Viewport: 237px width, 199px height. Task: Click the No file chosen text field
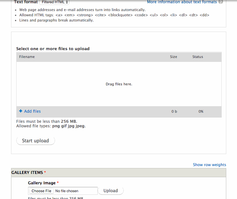67,191
